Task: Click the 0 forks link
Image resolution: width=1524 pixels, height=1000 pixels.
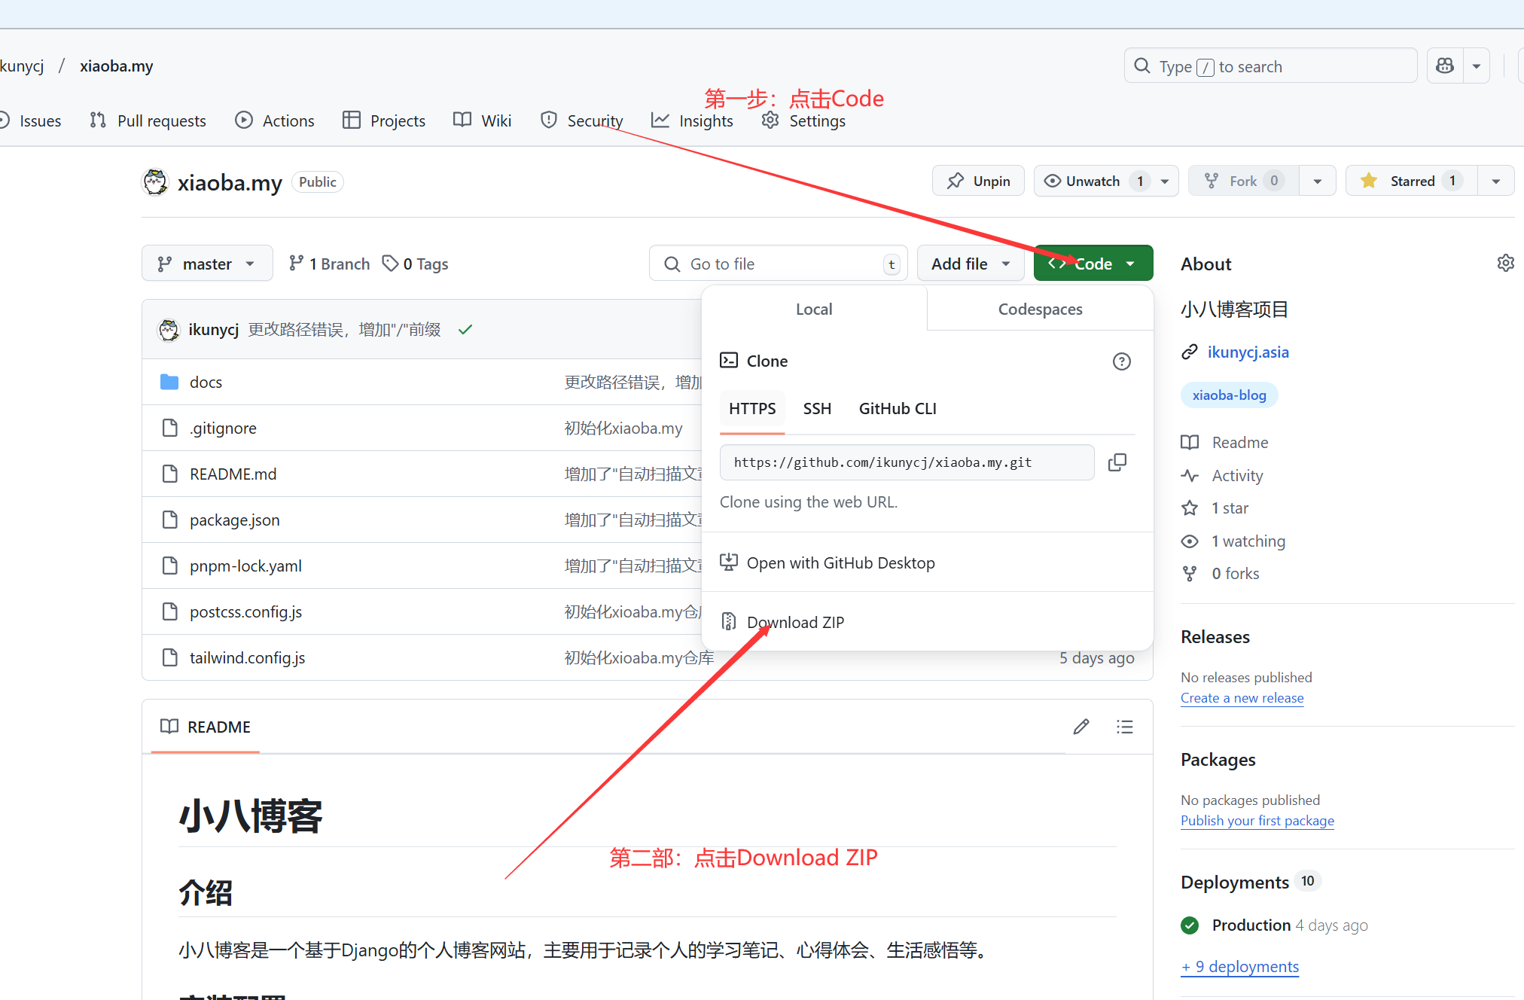Action: pyautogui.click(x=1235, y=574)
